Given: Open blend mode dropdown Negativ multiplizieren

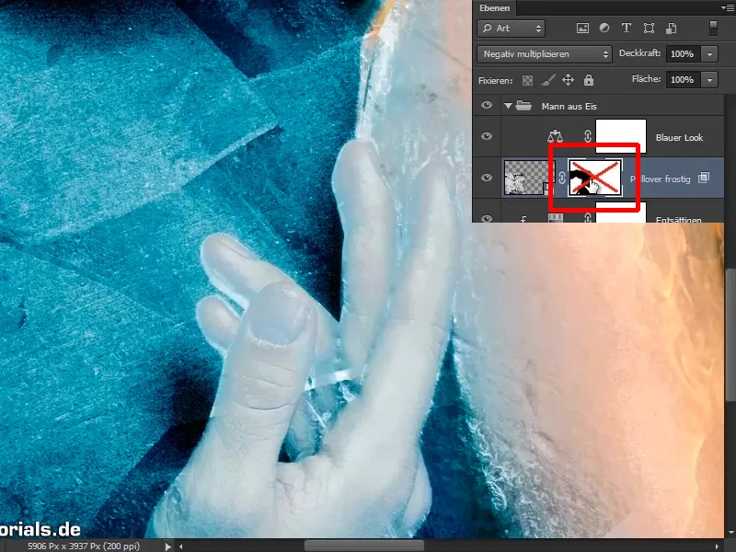Looking at the screenshot, I should 545,54.
